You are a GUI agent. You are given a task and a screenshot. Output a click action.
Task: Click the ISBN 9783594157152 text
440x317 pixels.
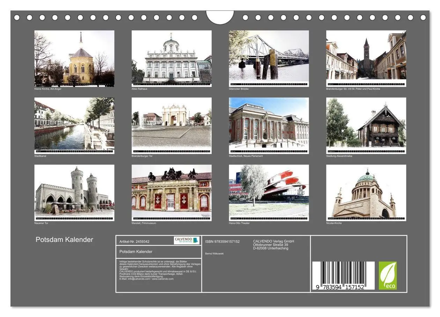(x=222, y=241)
